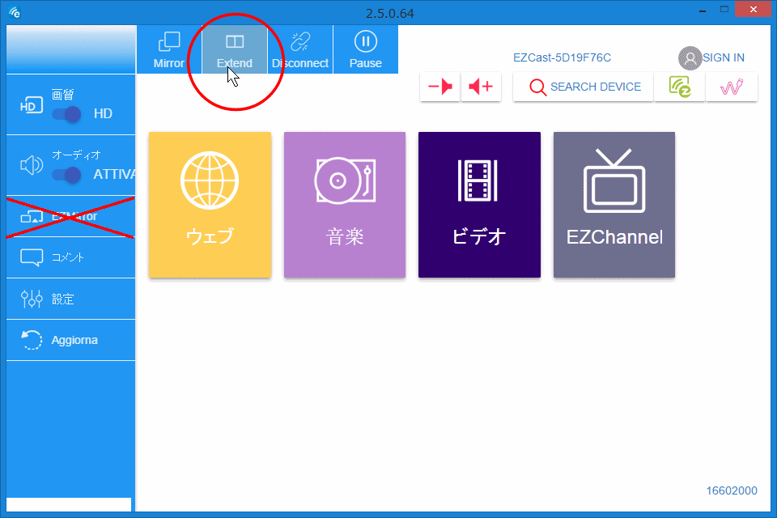The width and height of the screenshot is (777, 518).
Task: Click the SIGN IN link
Action: tap(712, 57)
